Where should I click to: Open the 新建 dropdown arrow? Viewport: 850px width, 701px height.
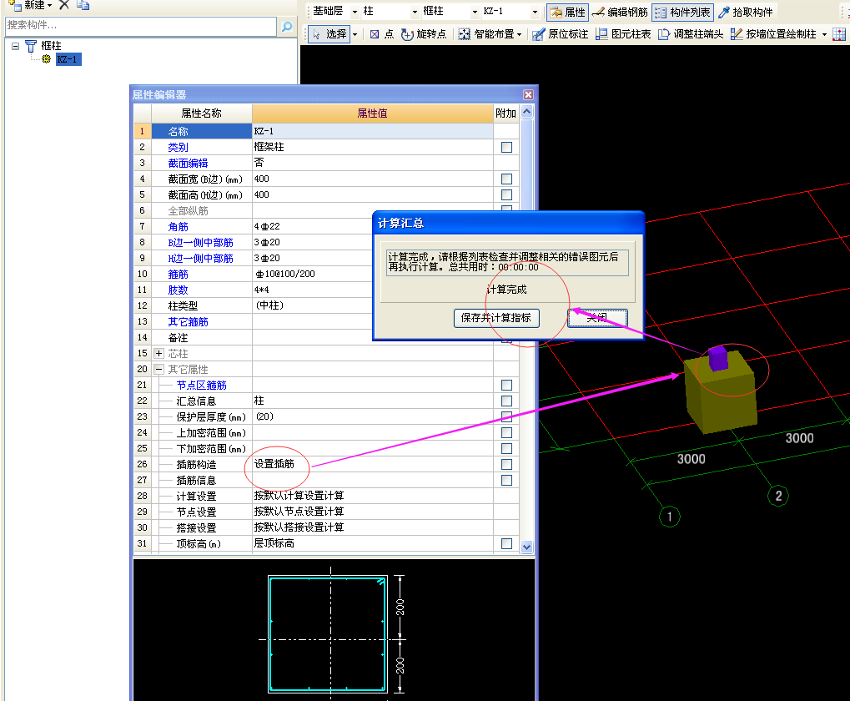coord(50,5)
